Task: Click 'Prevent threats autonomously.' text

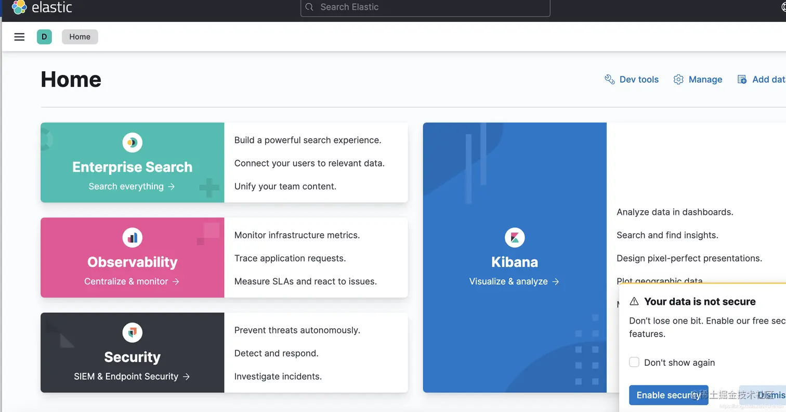Action: click(x=297, y=330)
